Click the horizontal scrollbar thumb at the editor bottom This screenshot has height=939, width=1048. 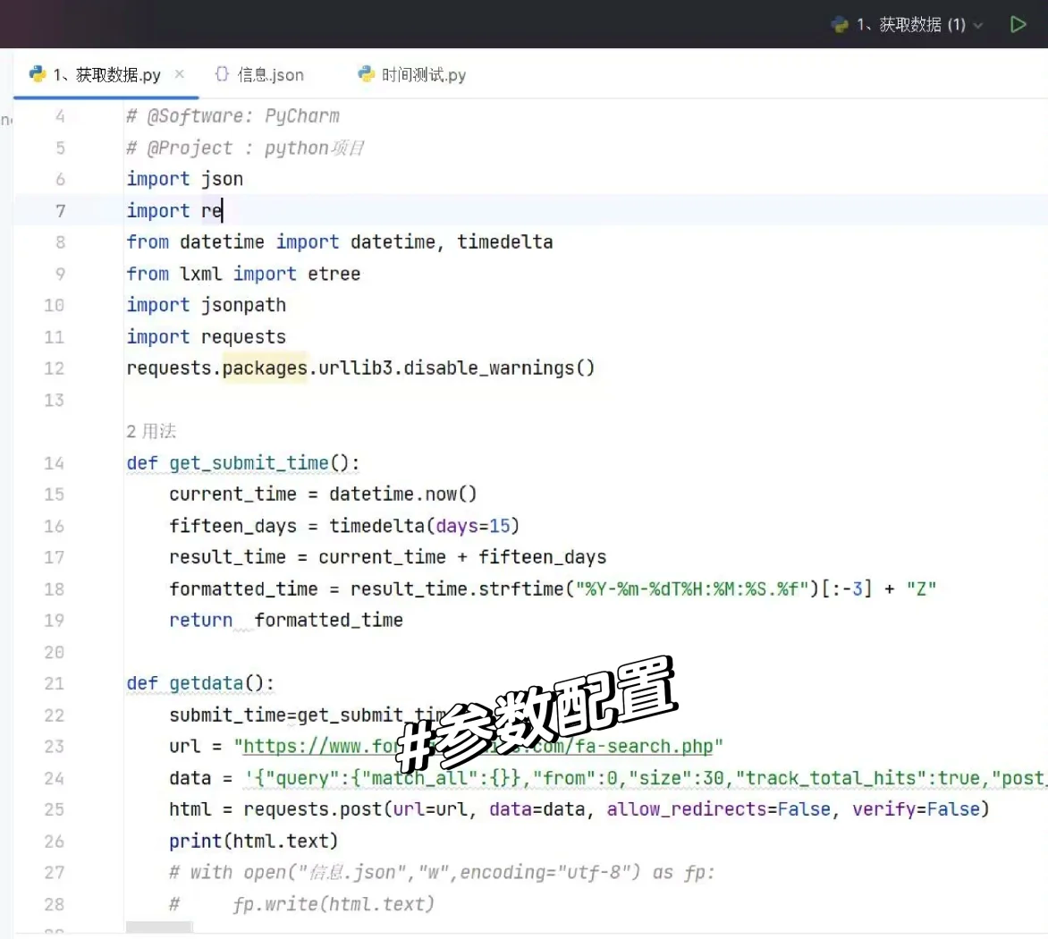point(159,927)
